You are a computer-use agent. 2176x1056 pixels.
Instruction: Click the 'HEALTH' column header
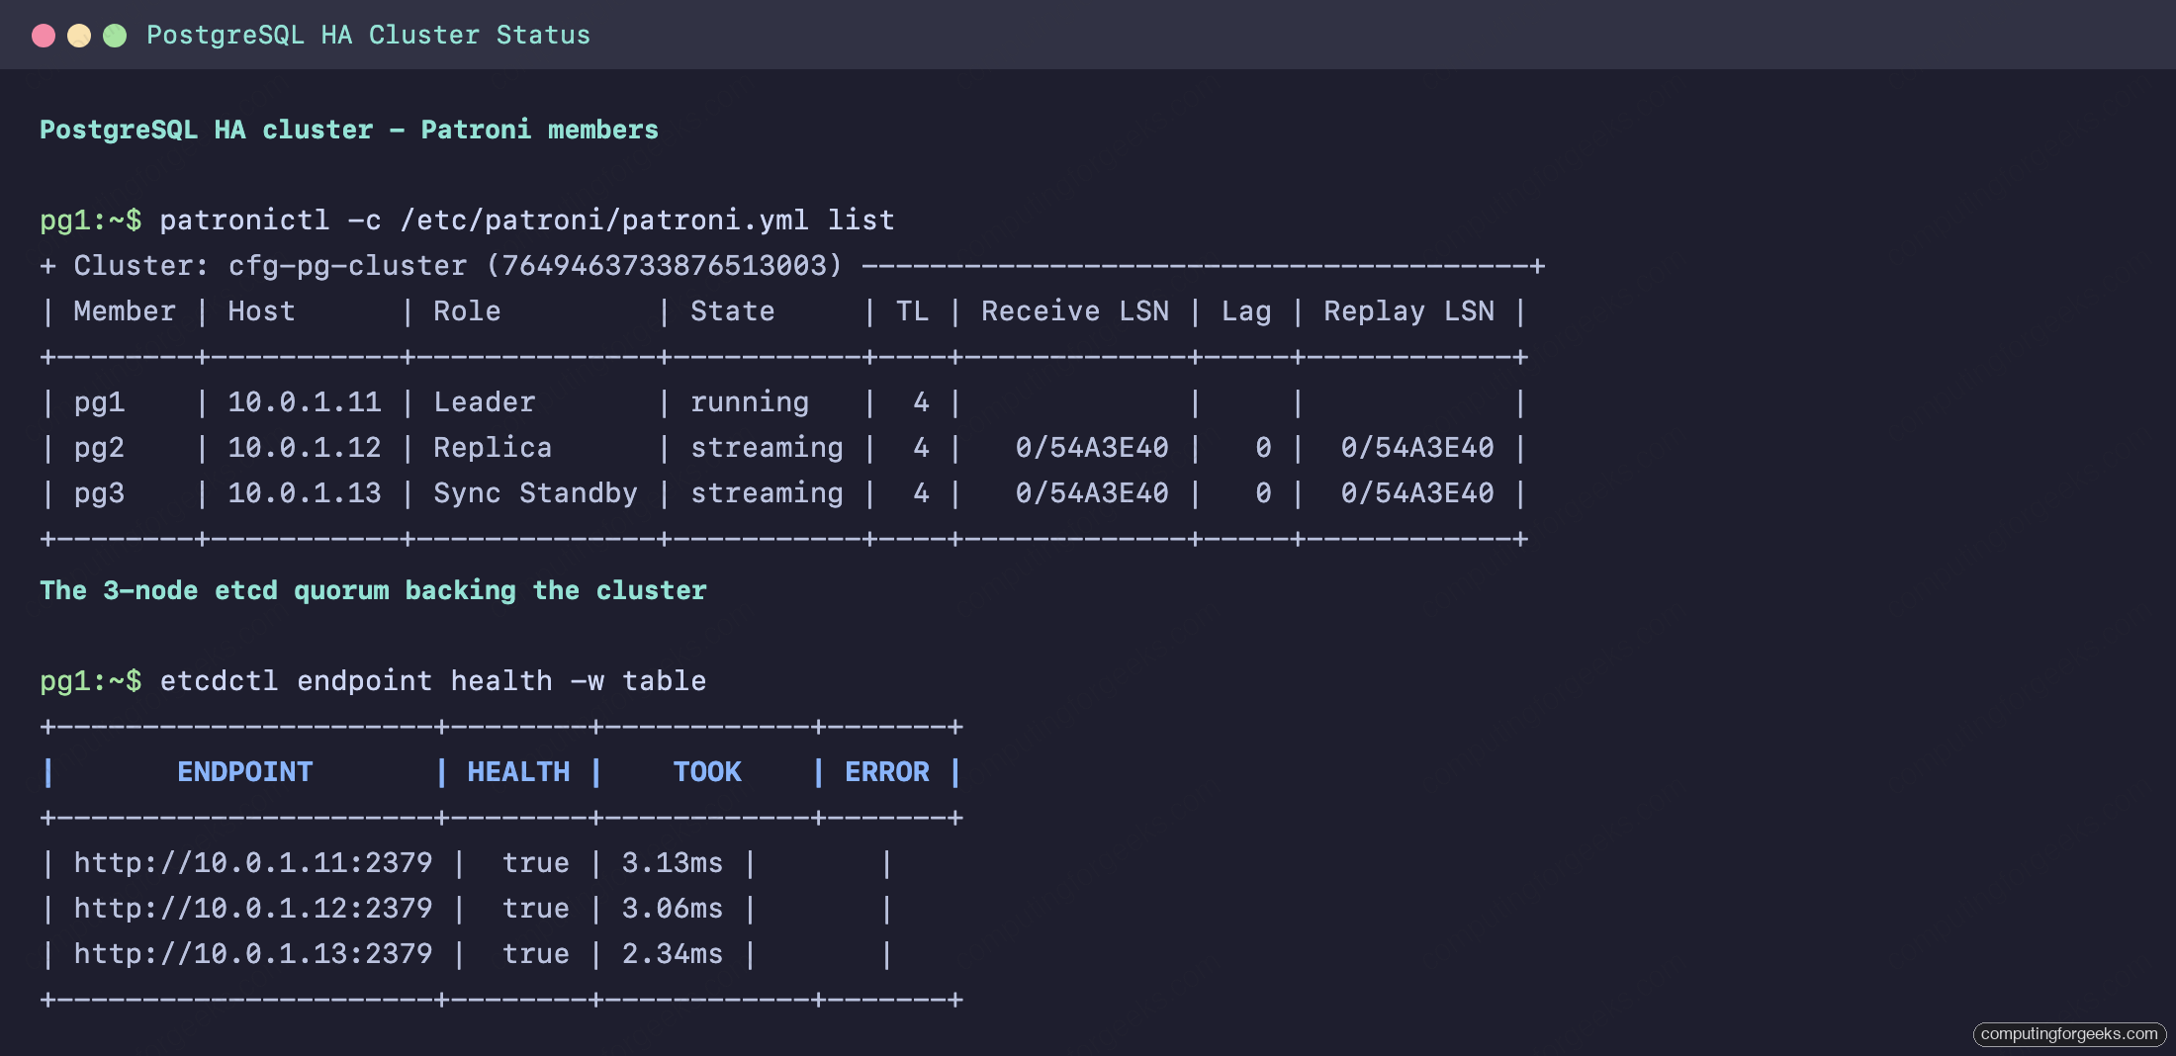point(518,772)
